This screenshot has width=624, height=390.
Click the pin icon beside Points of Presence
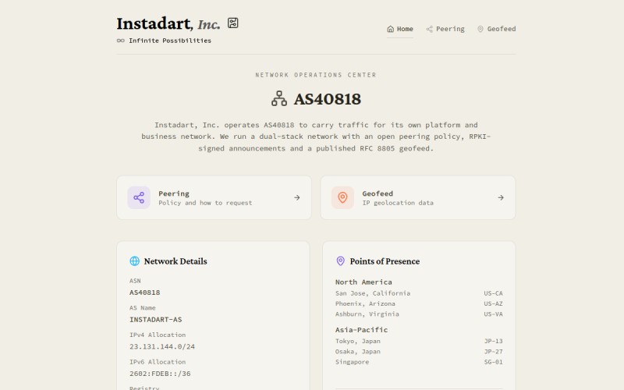(340, 261)
